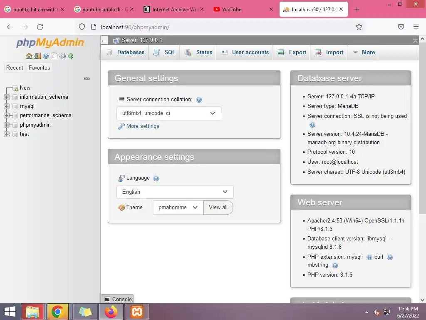
Task: Open the Language dropdown
Action: [175, 192]
